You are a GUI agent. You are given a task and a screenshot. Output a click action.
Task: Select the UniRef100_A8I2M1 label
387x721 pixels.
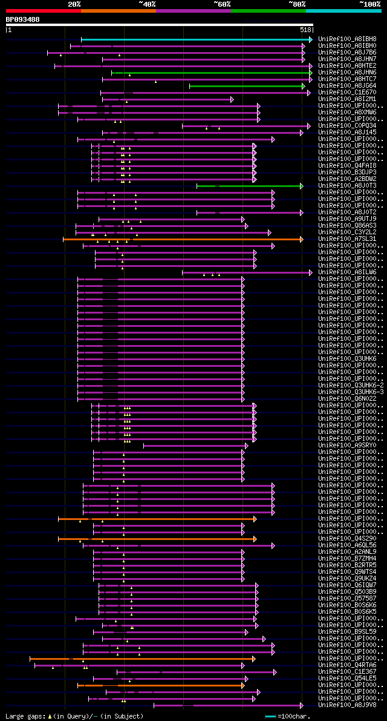click(x=347, y=99)
